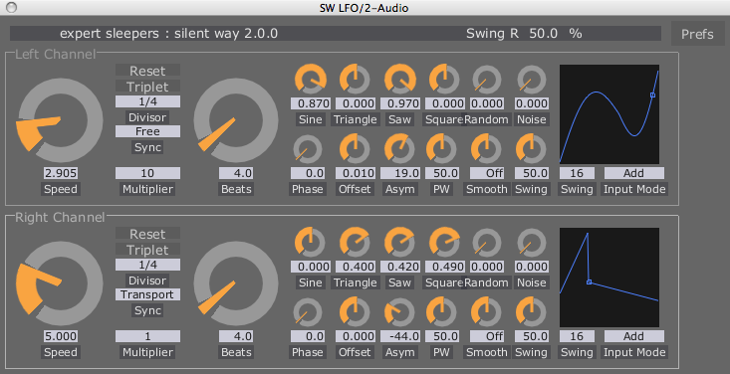Screen dimensions: 730x374
Task: Select Right Channel Square value 0.490
Action: (444, 267)
